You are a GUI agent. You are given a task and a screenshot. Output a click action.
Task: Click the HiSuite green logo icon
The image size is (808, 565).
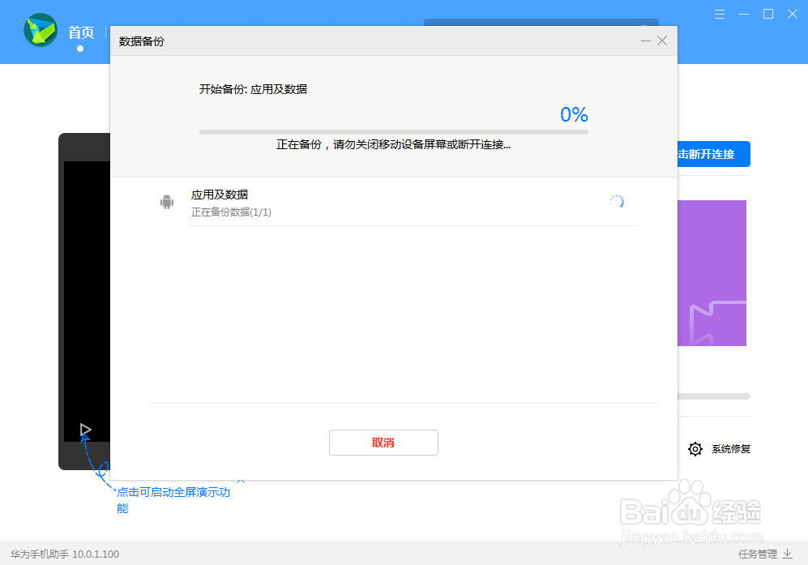click(x=40, y=30)
